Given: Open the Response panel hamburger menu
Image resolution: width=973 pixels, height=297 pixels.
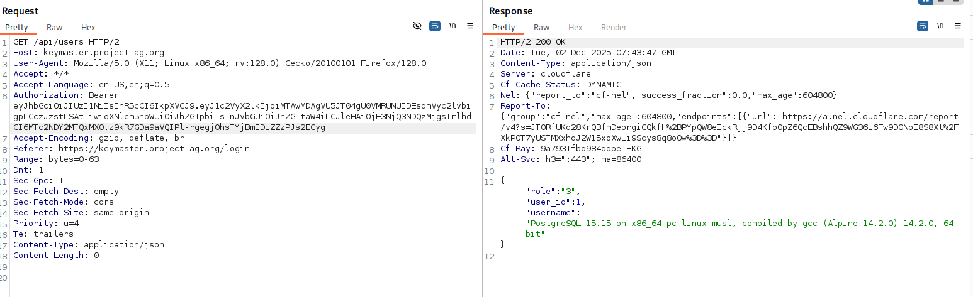Looking at the screenshot, I should pyautogui.click(x=958, y=26).
